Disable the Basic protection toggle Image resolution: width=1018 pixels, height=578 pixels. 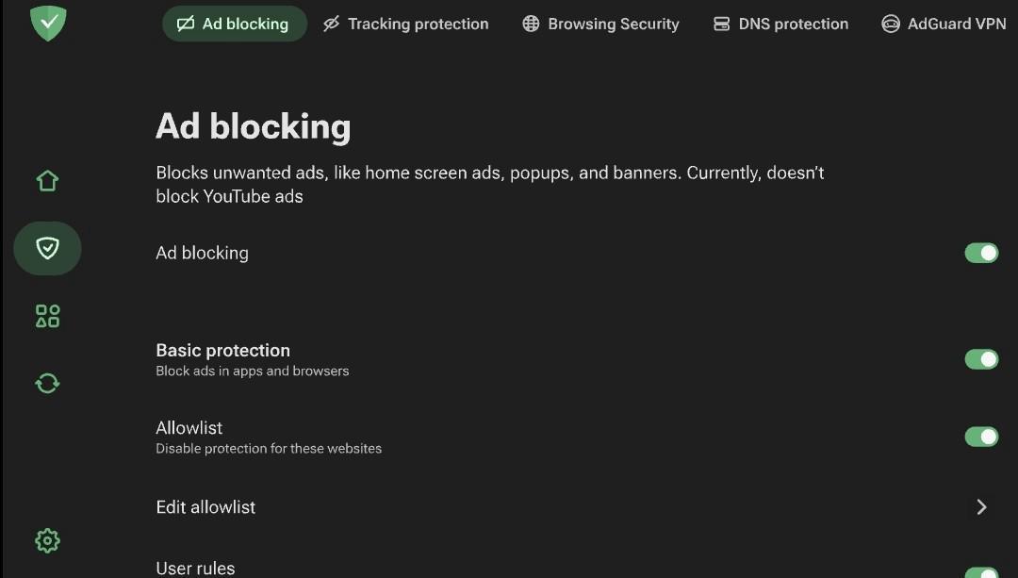point(980,359)
